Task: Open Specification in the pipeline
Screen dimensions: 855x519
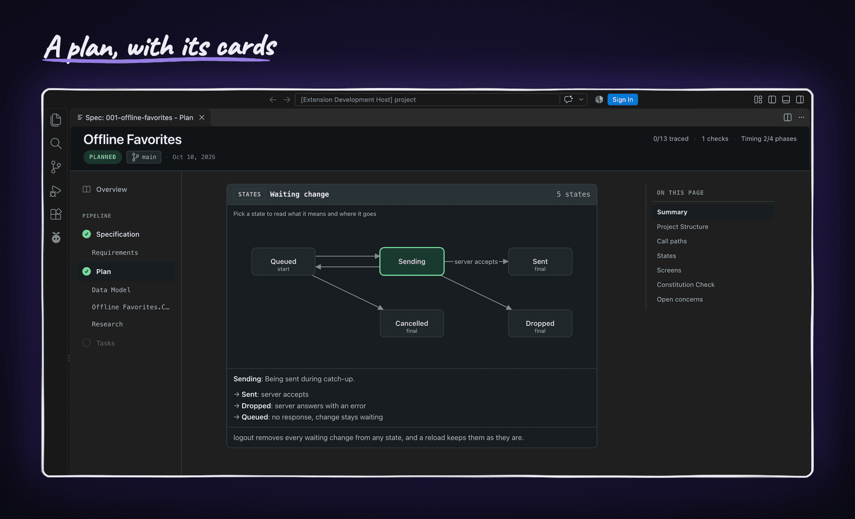Action: pos(118,234)
